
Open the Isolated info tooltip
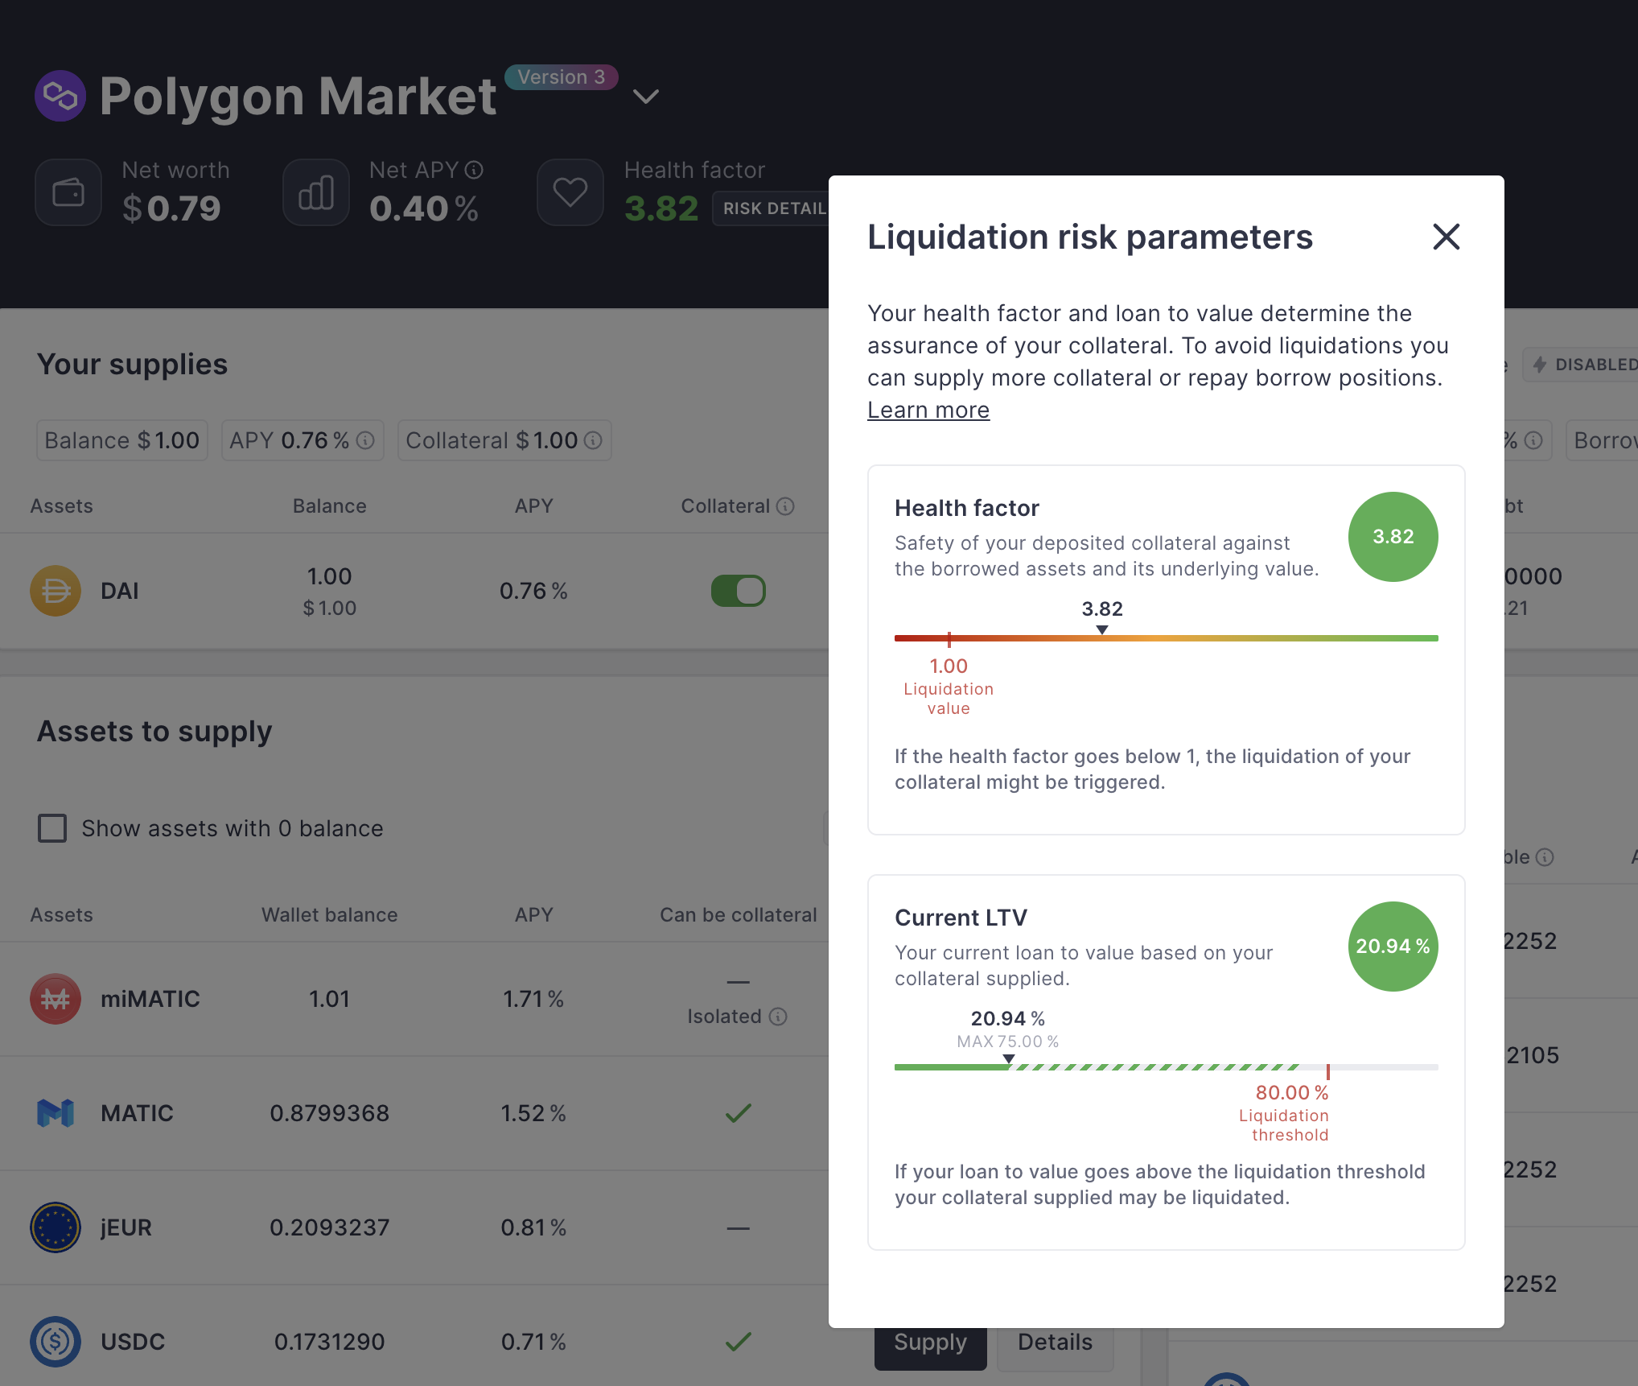point(777,1017)
